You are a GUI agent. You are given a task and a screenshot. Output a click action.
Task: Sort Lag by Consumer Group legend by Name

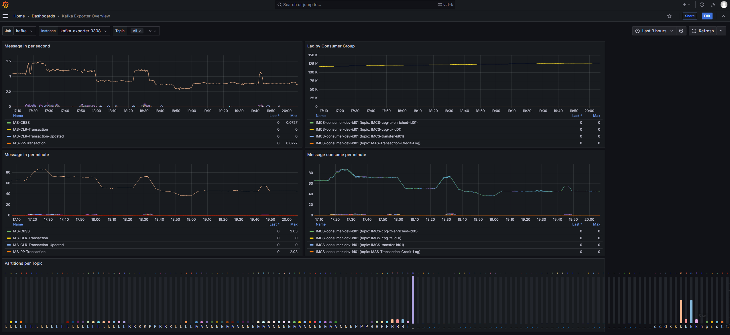[x=321, y=116]
